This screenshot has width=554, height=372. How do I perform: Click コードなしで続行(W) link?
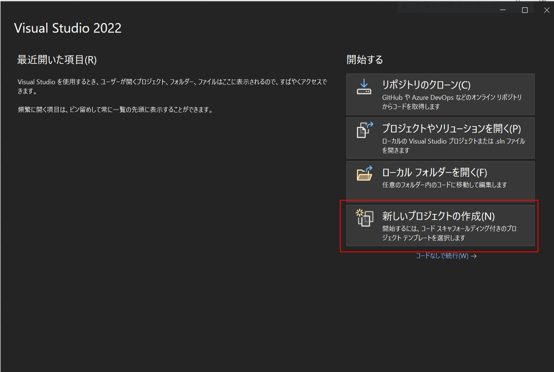pyautogui.click(x=446, y=256)
